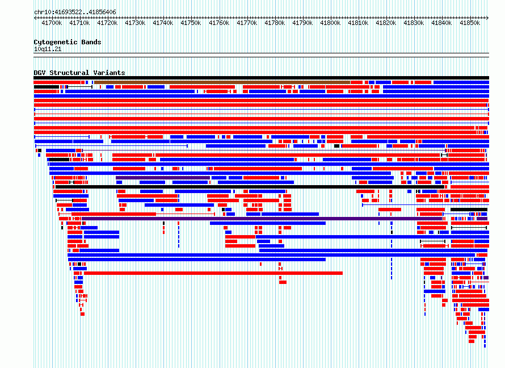This screenshot has height=368, width=505.
Task: Click the 41830k ruler label
Action: [414, 23]
